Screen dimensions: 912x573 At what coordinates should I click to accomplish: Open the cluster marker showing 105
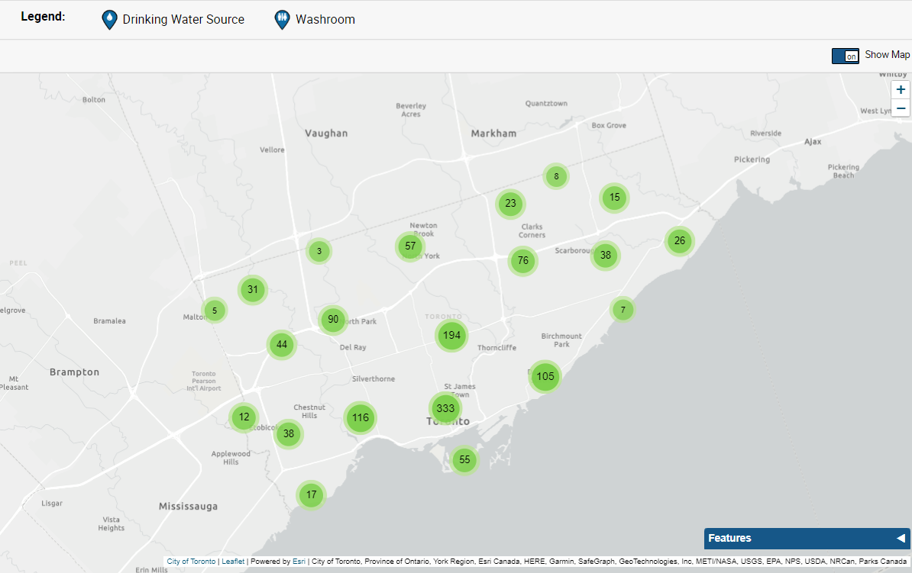click(545, 377)
